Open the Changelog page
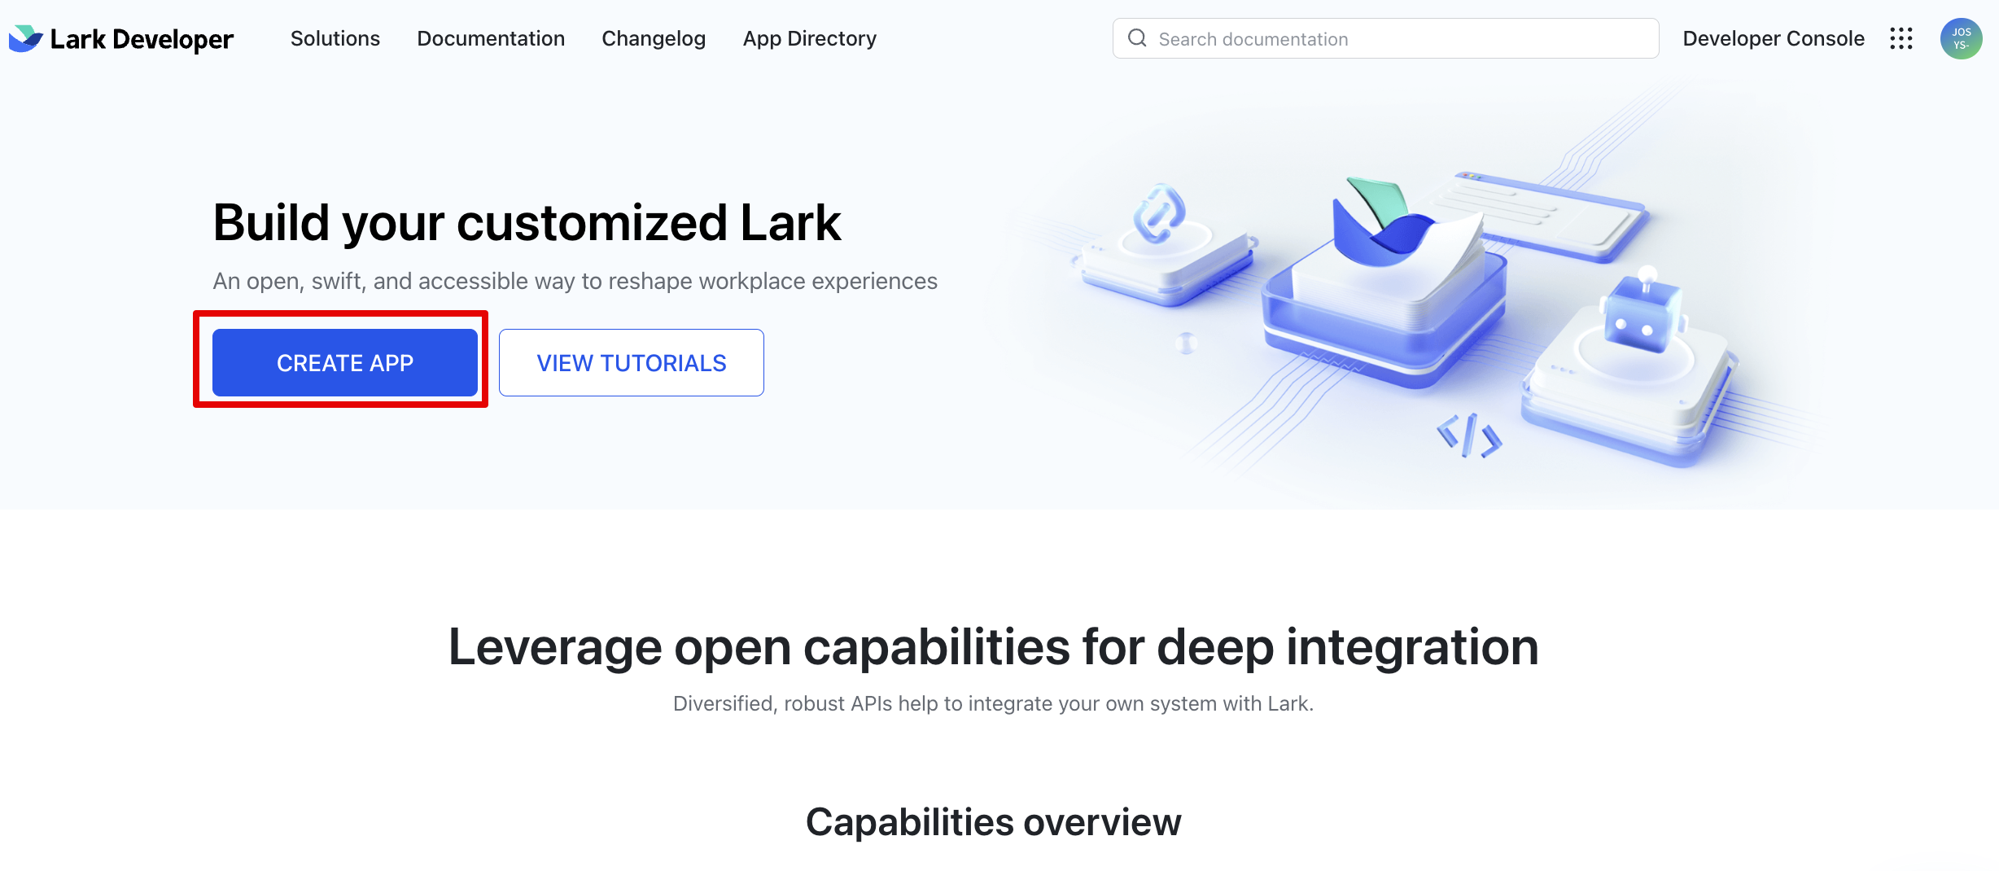This screenshot has width=1999, height=871. pos(653,38)
